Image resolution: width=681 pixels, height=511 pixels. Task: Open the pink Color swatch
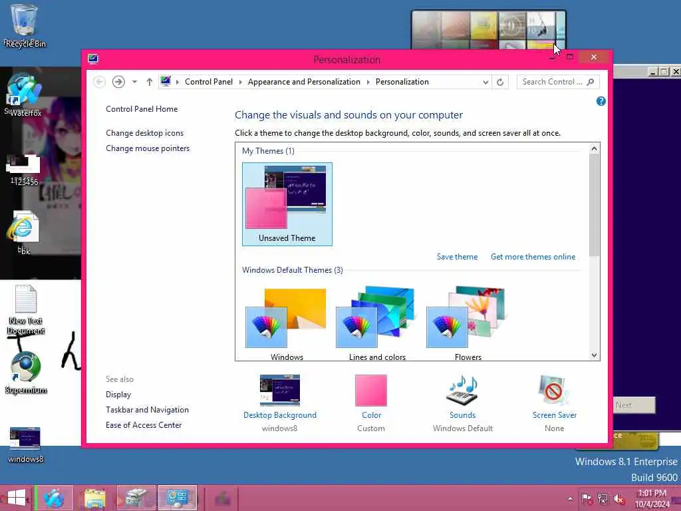[371, 390]
